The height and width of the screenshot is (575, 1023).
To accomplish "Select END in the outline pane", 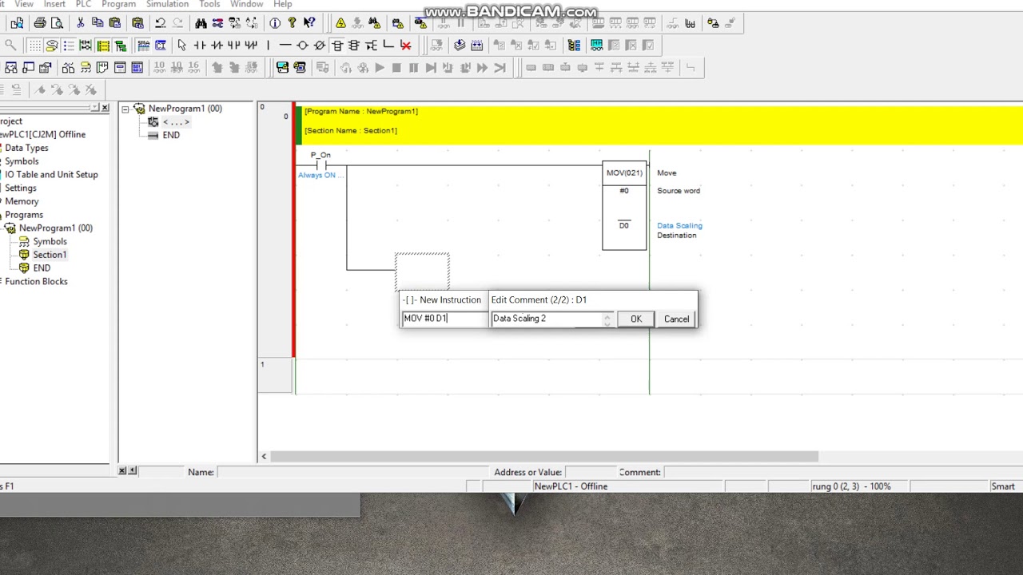I will click(171, 135).
